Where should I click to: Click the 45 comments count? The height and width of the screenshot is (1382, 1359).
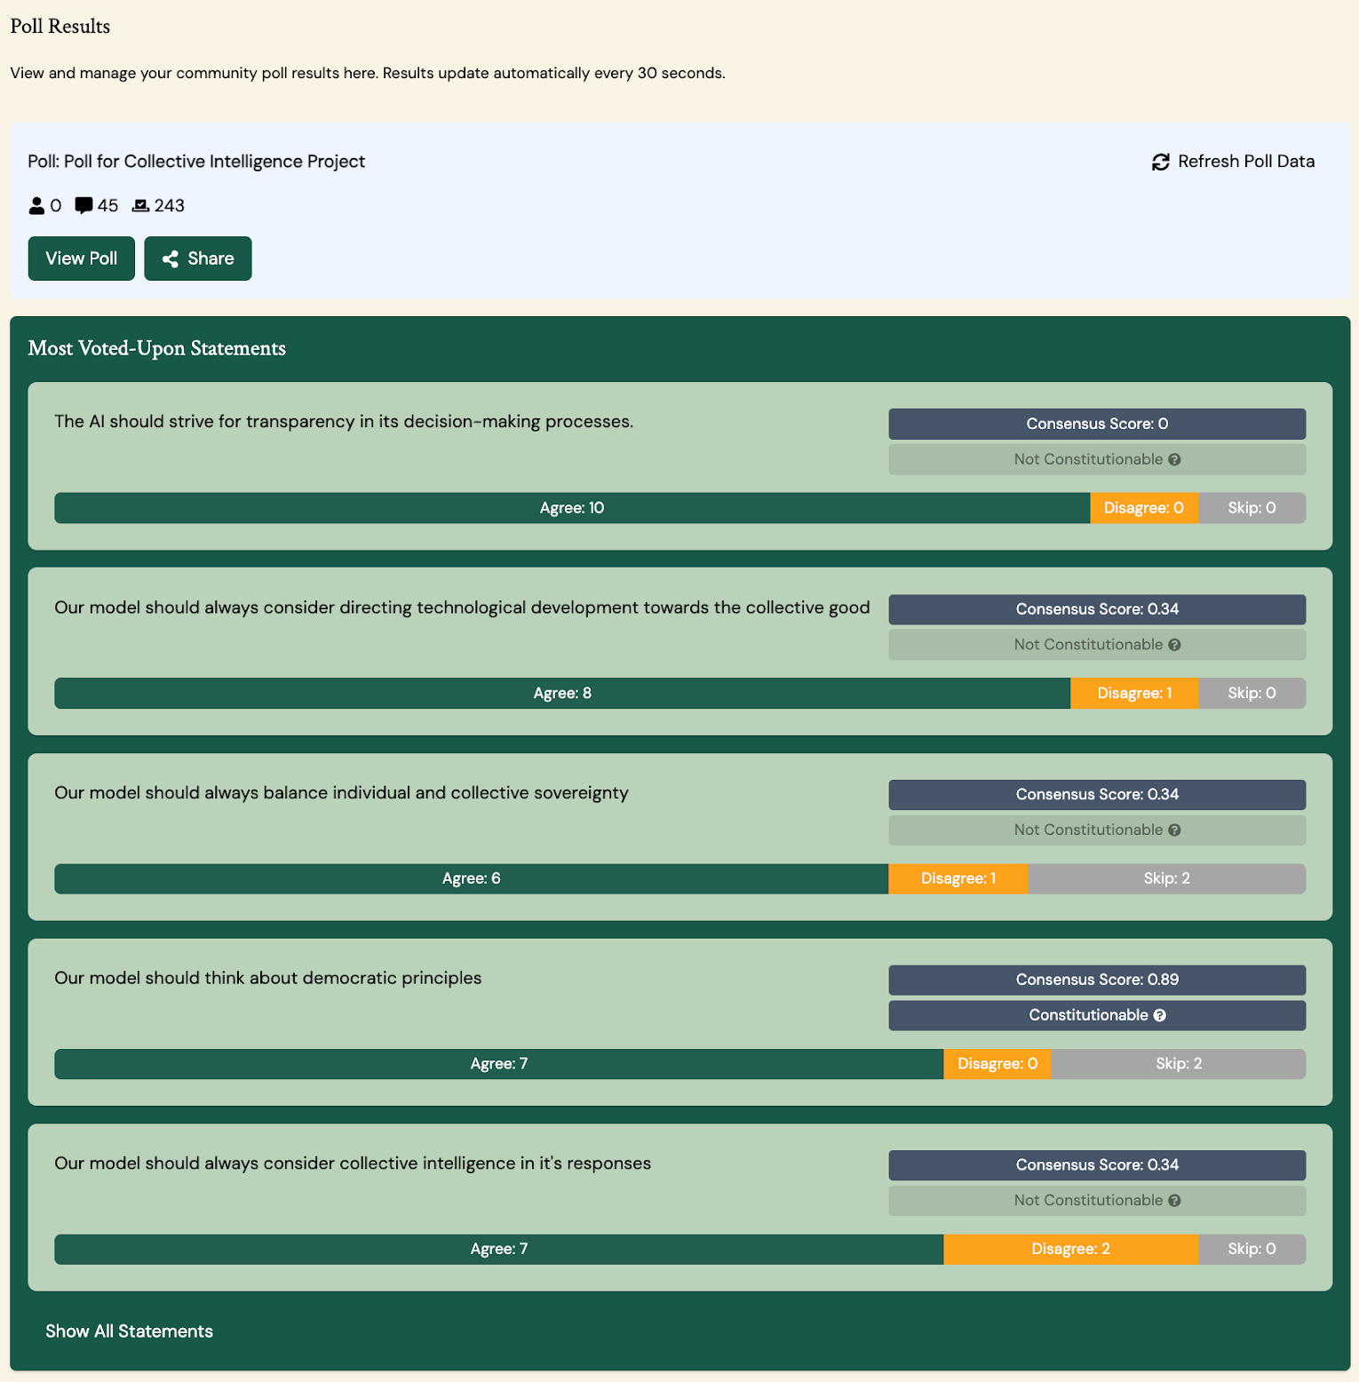coord(107,206)
